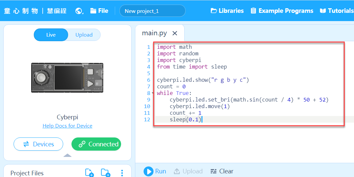Image resolution: width=354 pixels, height=177 pixels.
Task: Click the 'from time import sleep' line
Action: (x=192, y=67)
